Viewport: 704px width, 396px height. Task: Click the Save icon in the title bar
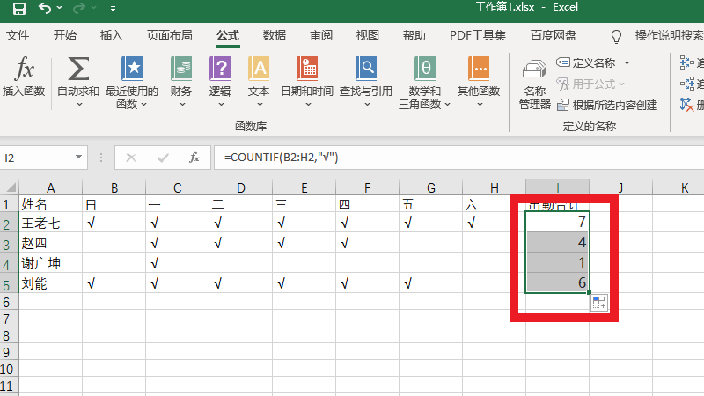(x=18, y=11)
